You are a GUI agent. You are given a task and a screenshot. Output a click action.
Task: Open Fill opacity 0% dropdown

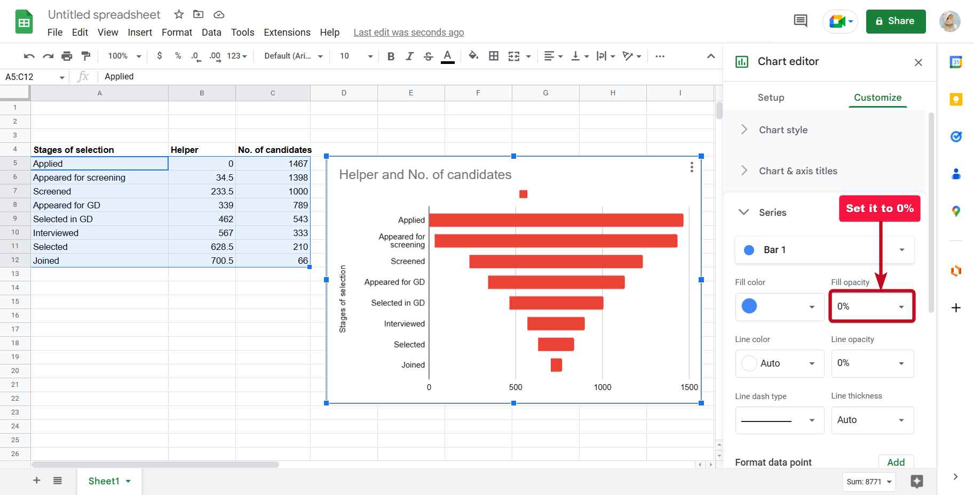872,306
